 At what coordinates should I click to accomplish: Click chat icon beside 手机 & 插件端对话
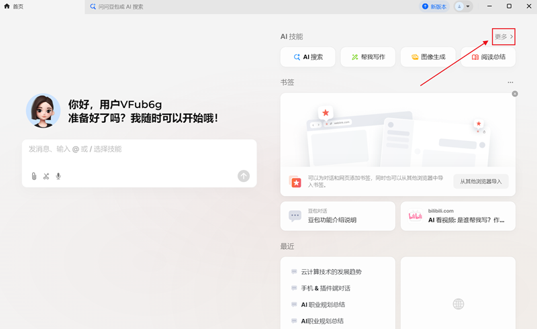(294, 288)
